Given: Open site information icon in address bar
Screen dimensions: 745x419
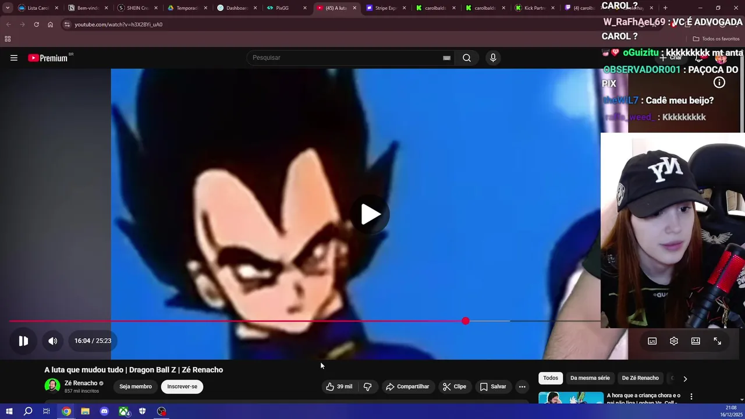Looking at the screenshot, I should click(x=67, y=24).
